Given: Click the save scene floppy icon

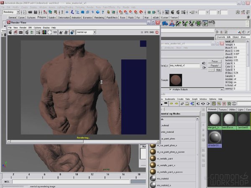Looking at the screenshot, I should tap(36, 12).
